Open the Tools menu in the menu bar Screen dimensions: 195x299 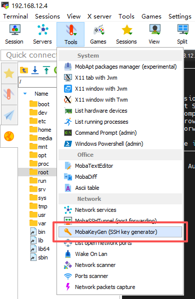tap(126, 17)
